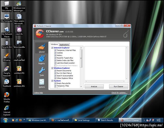Open the Tools section in CCleaner sidebar
The image size is (164, 128).
click(x=42, y=72)
